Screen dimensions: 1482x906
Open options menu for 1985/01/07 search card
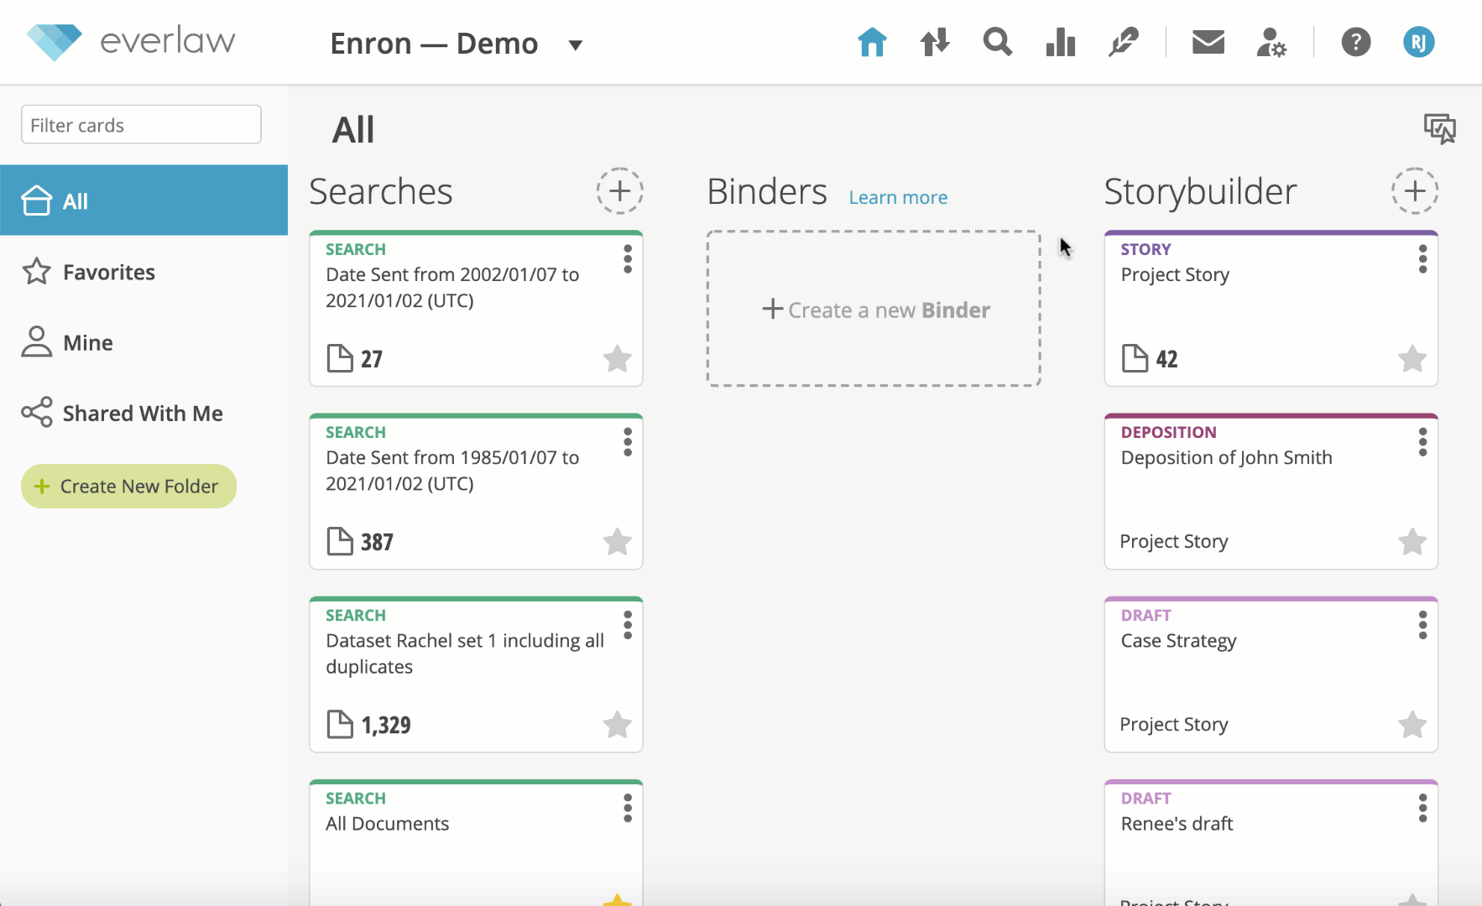[628, 442]
